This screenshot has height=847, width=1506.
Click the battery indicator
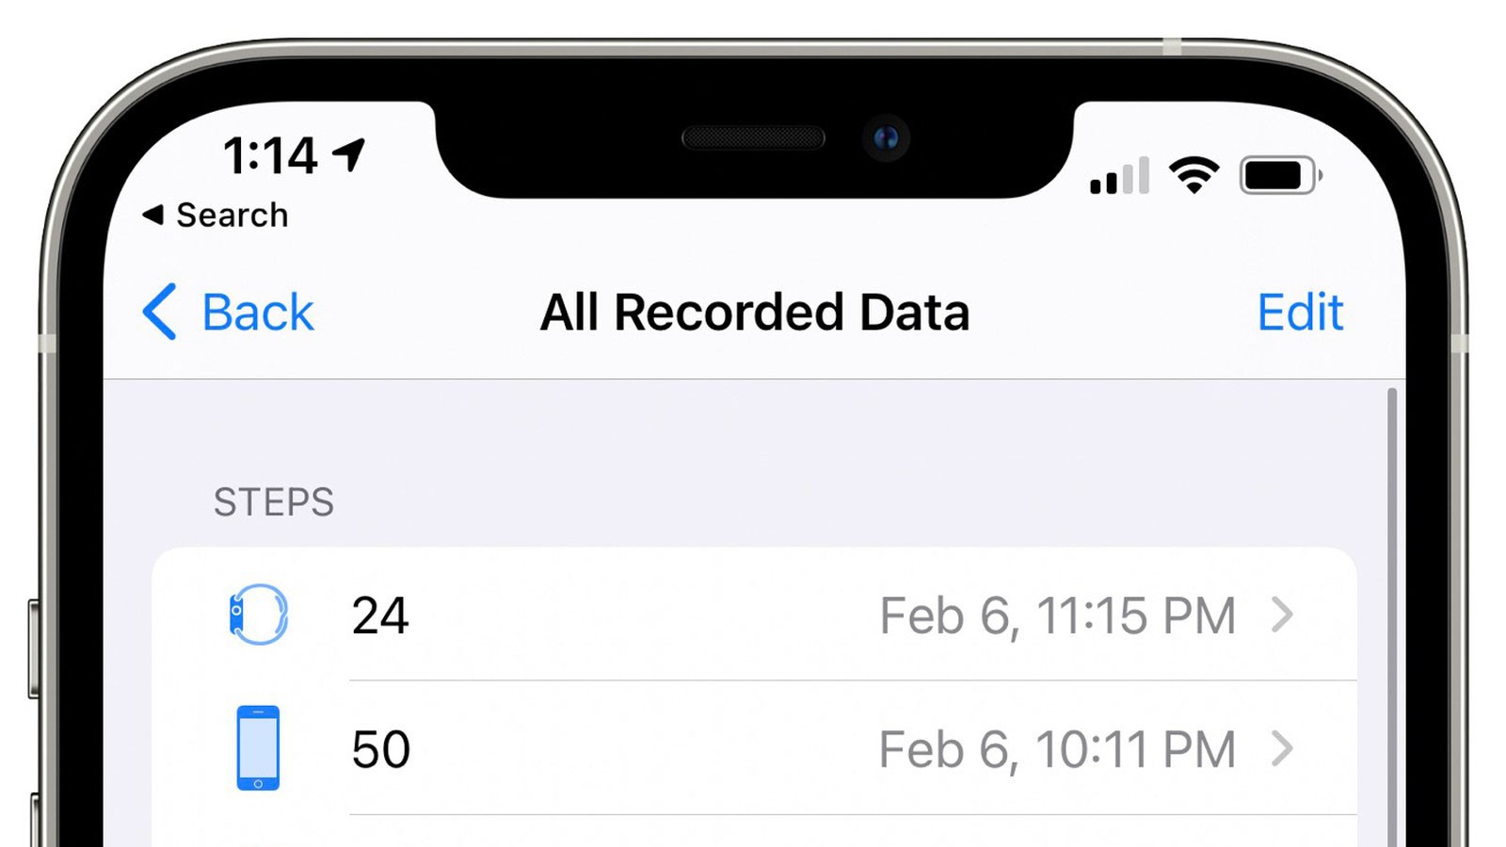(x=1280, y=174)
